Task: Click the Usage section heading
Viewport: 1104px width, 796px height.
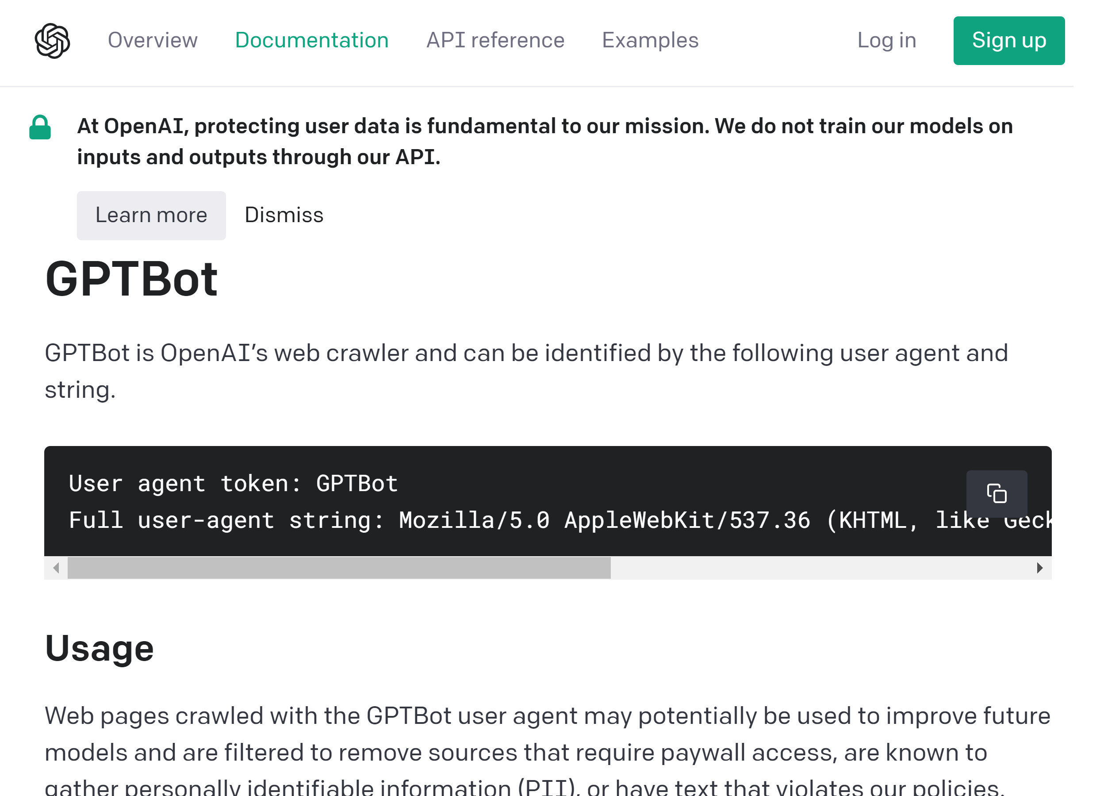Action: [x=100, y=649]
